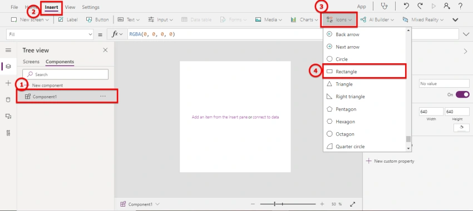The height and width of the screenshot is (211, 473).
Task: Collapse the properties pane chevron
Action: [465, 52]
